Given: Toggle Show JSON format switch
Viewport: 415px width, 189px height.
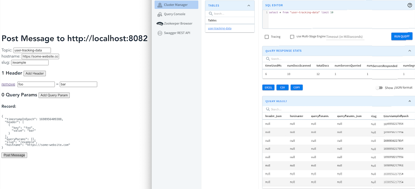Looking at the screenshot, I should [379, 88].
